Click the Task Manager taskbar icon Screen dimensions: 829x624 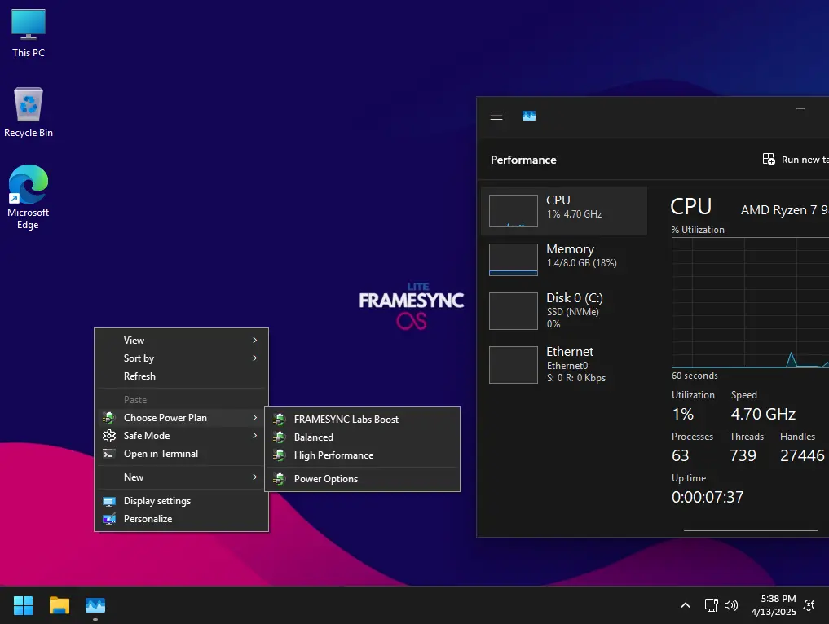(95, 605)
